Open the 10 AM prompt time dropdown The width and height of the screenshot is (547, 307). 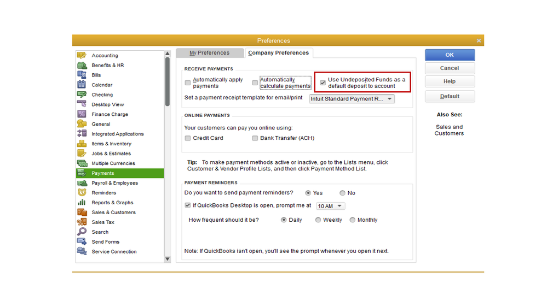pos(330,206)
